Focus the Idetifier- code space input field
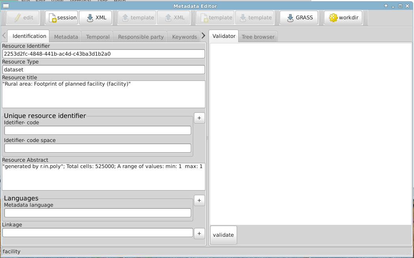 98,148
